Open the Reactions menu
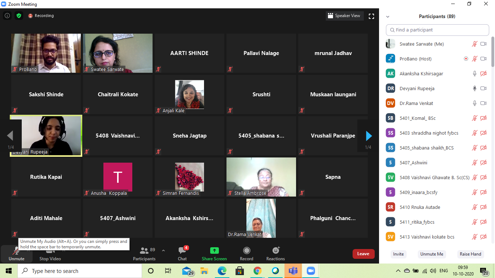Image resolution: width=495 pixels, height=278 pixels. (x=275, y=253)
